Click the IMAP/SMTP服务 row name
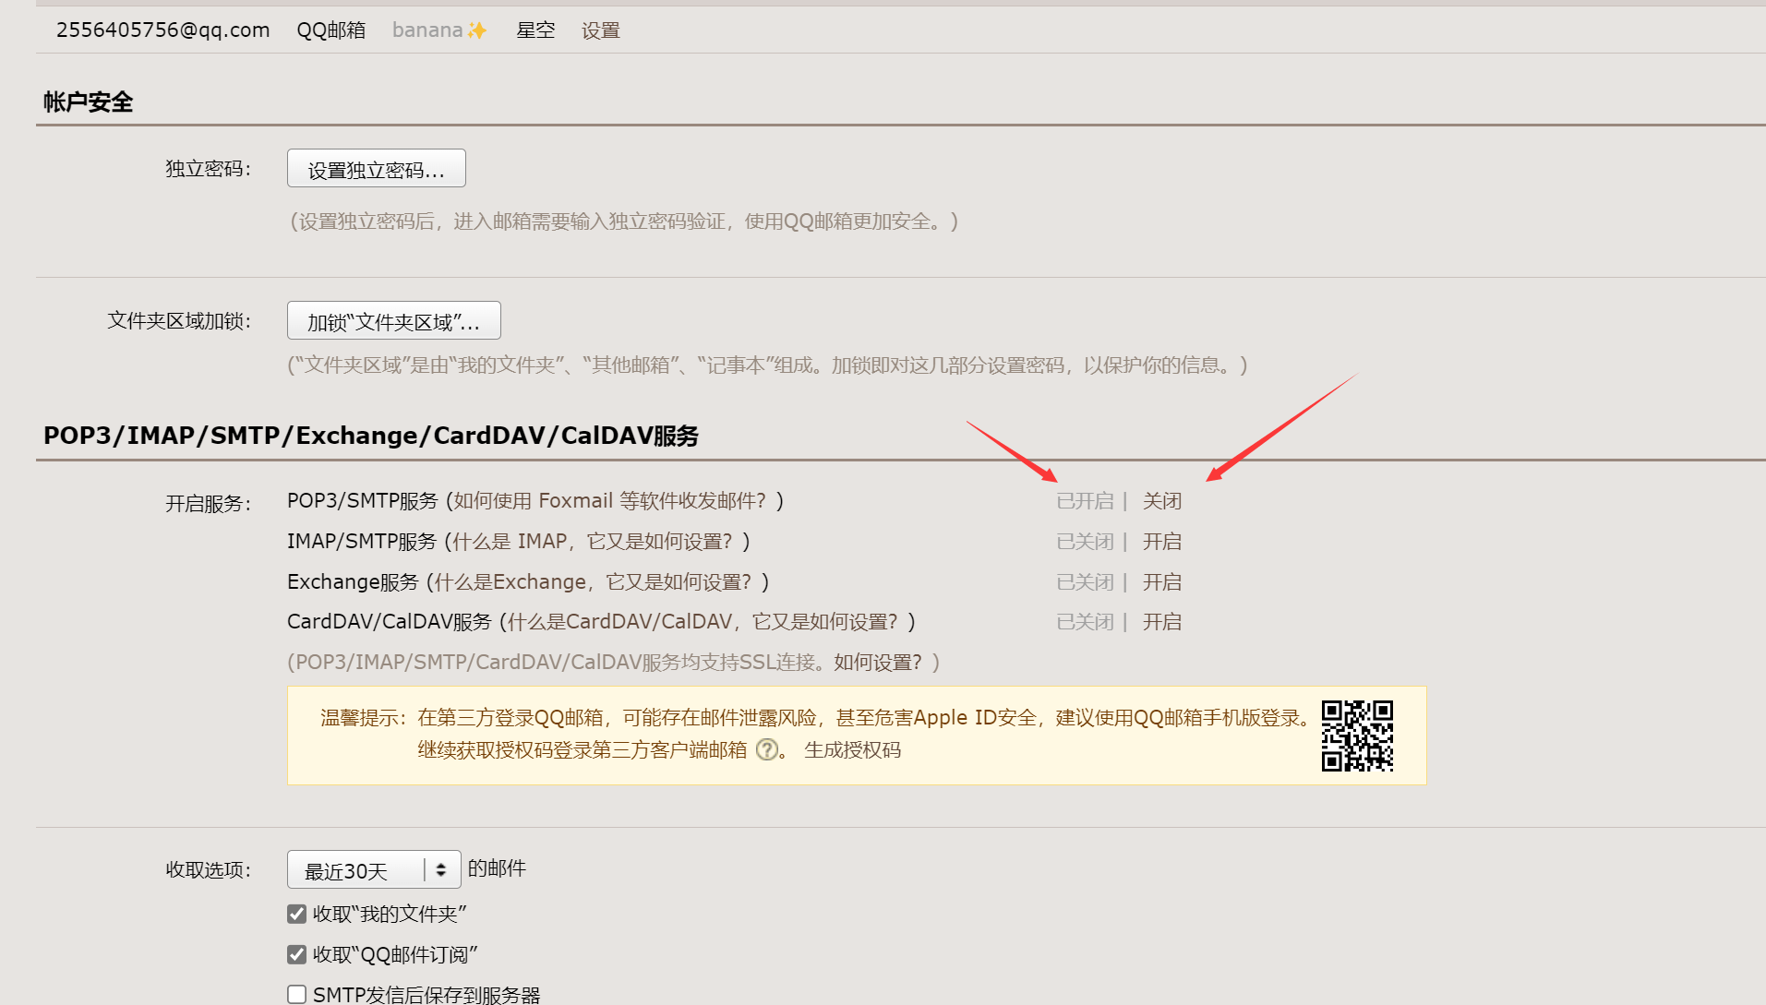Viewport: 1766px width, 1005px height. [x=362, y=542]
